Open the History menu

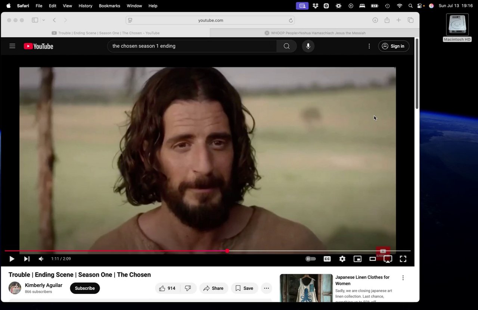[86, 6]
